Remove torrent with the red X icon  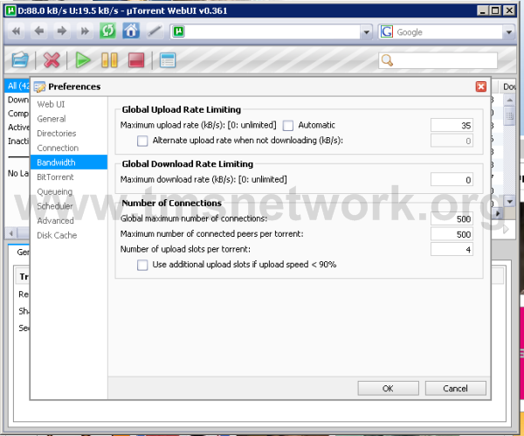click(52, 60)
